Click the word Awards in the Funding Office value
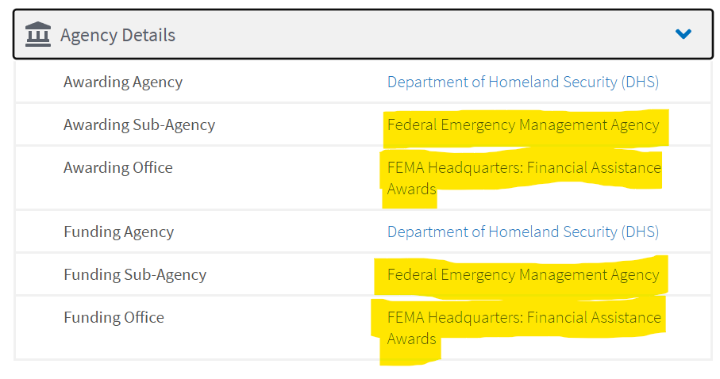The width and height of the screenshot is (720, 379). pyautogui.click(x=411, y=339)
